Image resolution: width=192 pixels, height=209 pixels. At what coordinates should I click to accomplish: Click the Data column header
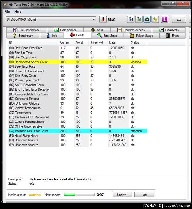tap(118, 42)
